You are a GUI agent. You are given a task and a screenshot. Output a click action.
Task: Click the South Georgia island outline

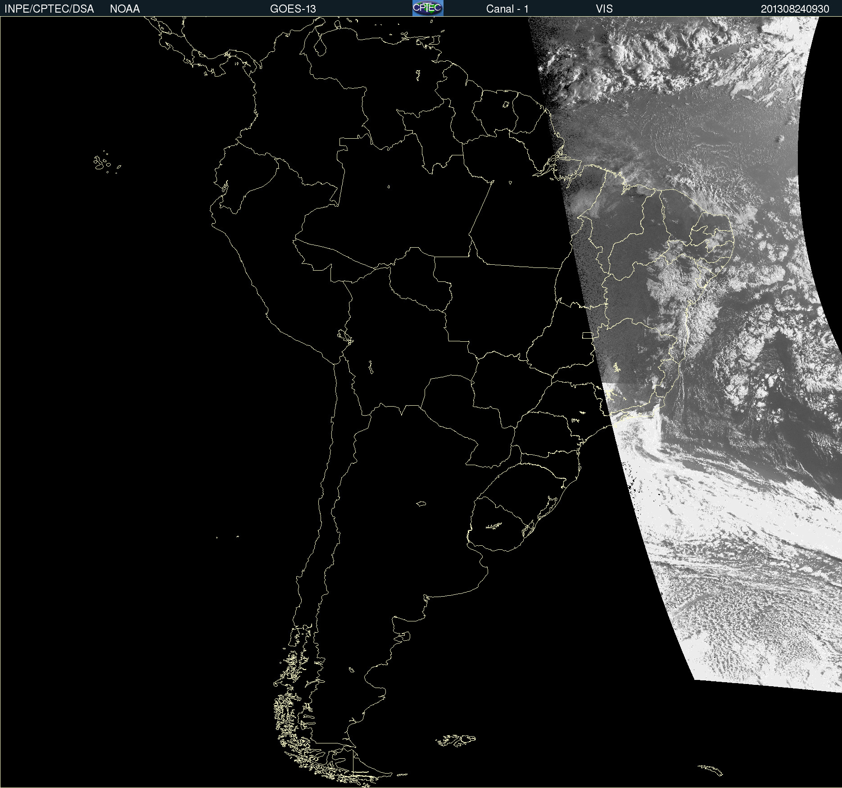click(711, 769)
